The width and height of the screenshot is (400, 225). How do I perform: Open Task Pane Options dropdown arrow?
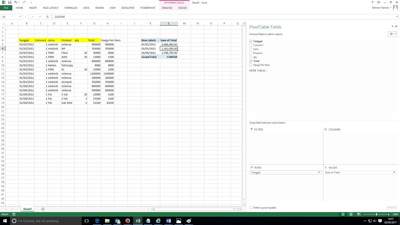[x=392, y=26]
